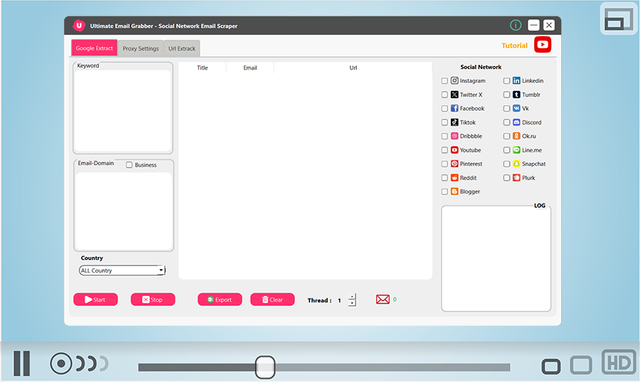Click the YouTube tutorial icon

[543, 45]
